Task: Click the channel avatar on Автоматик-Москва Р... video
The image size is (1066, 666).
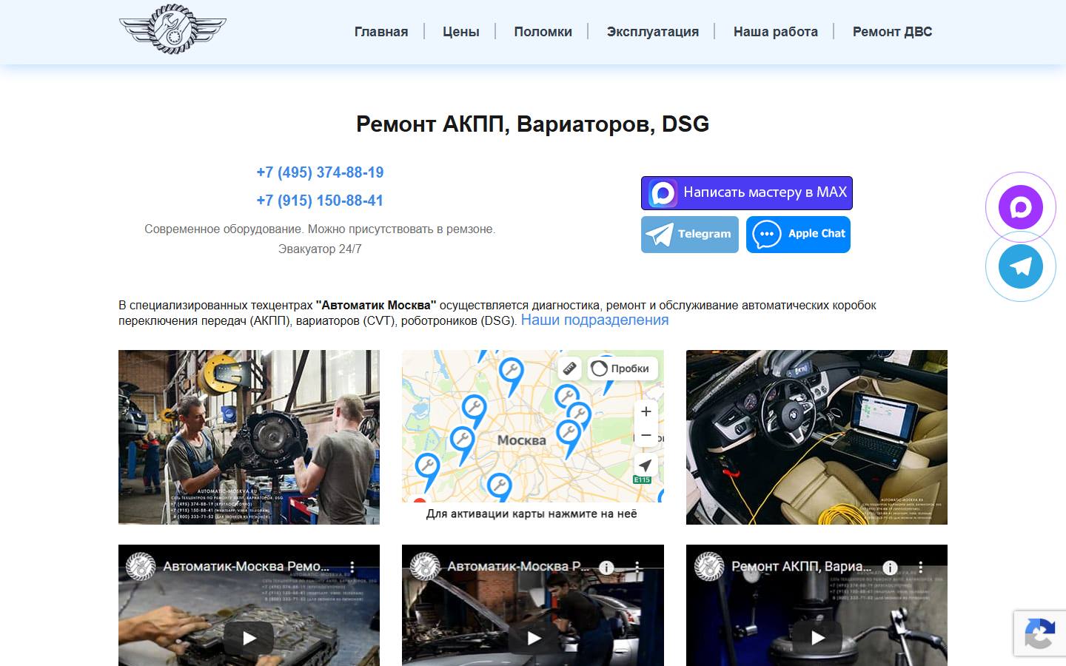Action: pos(425,567)
